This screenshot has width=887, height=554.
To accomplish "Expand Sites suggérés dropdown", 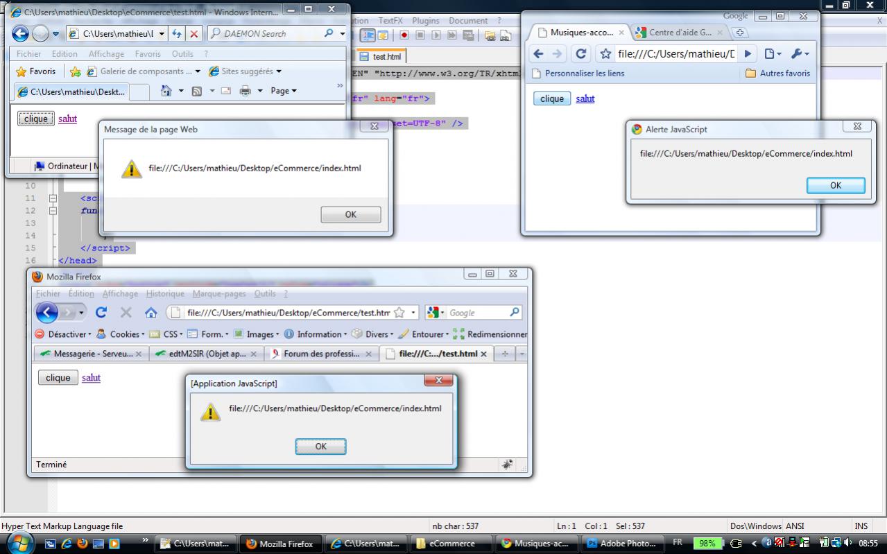I will (x=279, y=71).
